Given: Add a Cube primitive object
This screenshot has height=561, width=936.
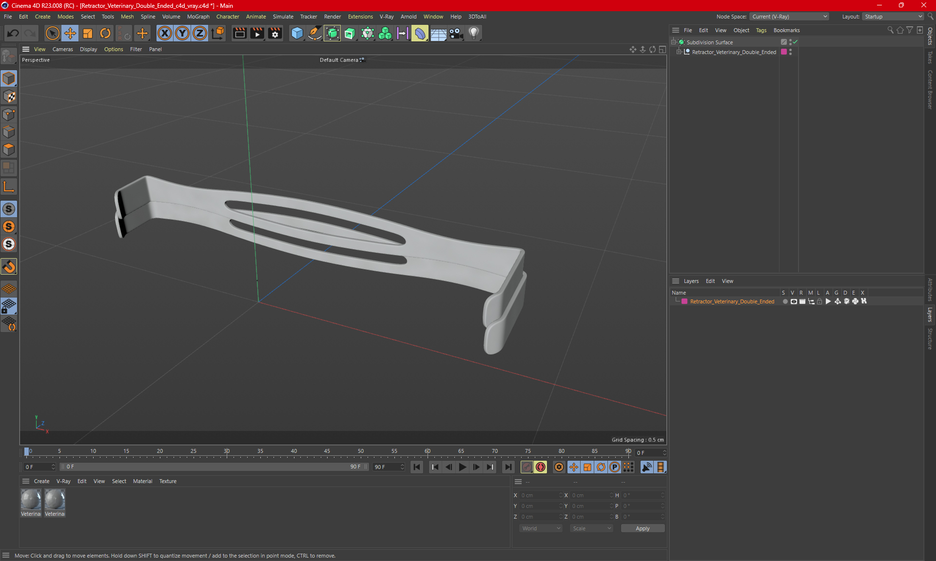Looking at the screenshot, I should (x=297, y=33).
